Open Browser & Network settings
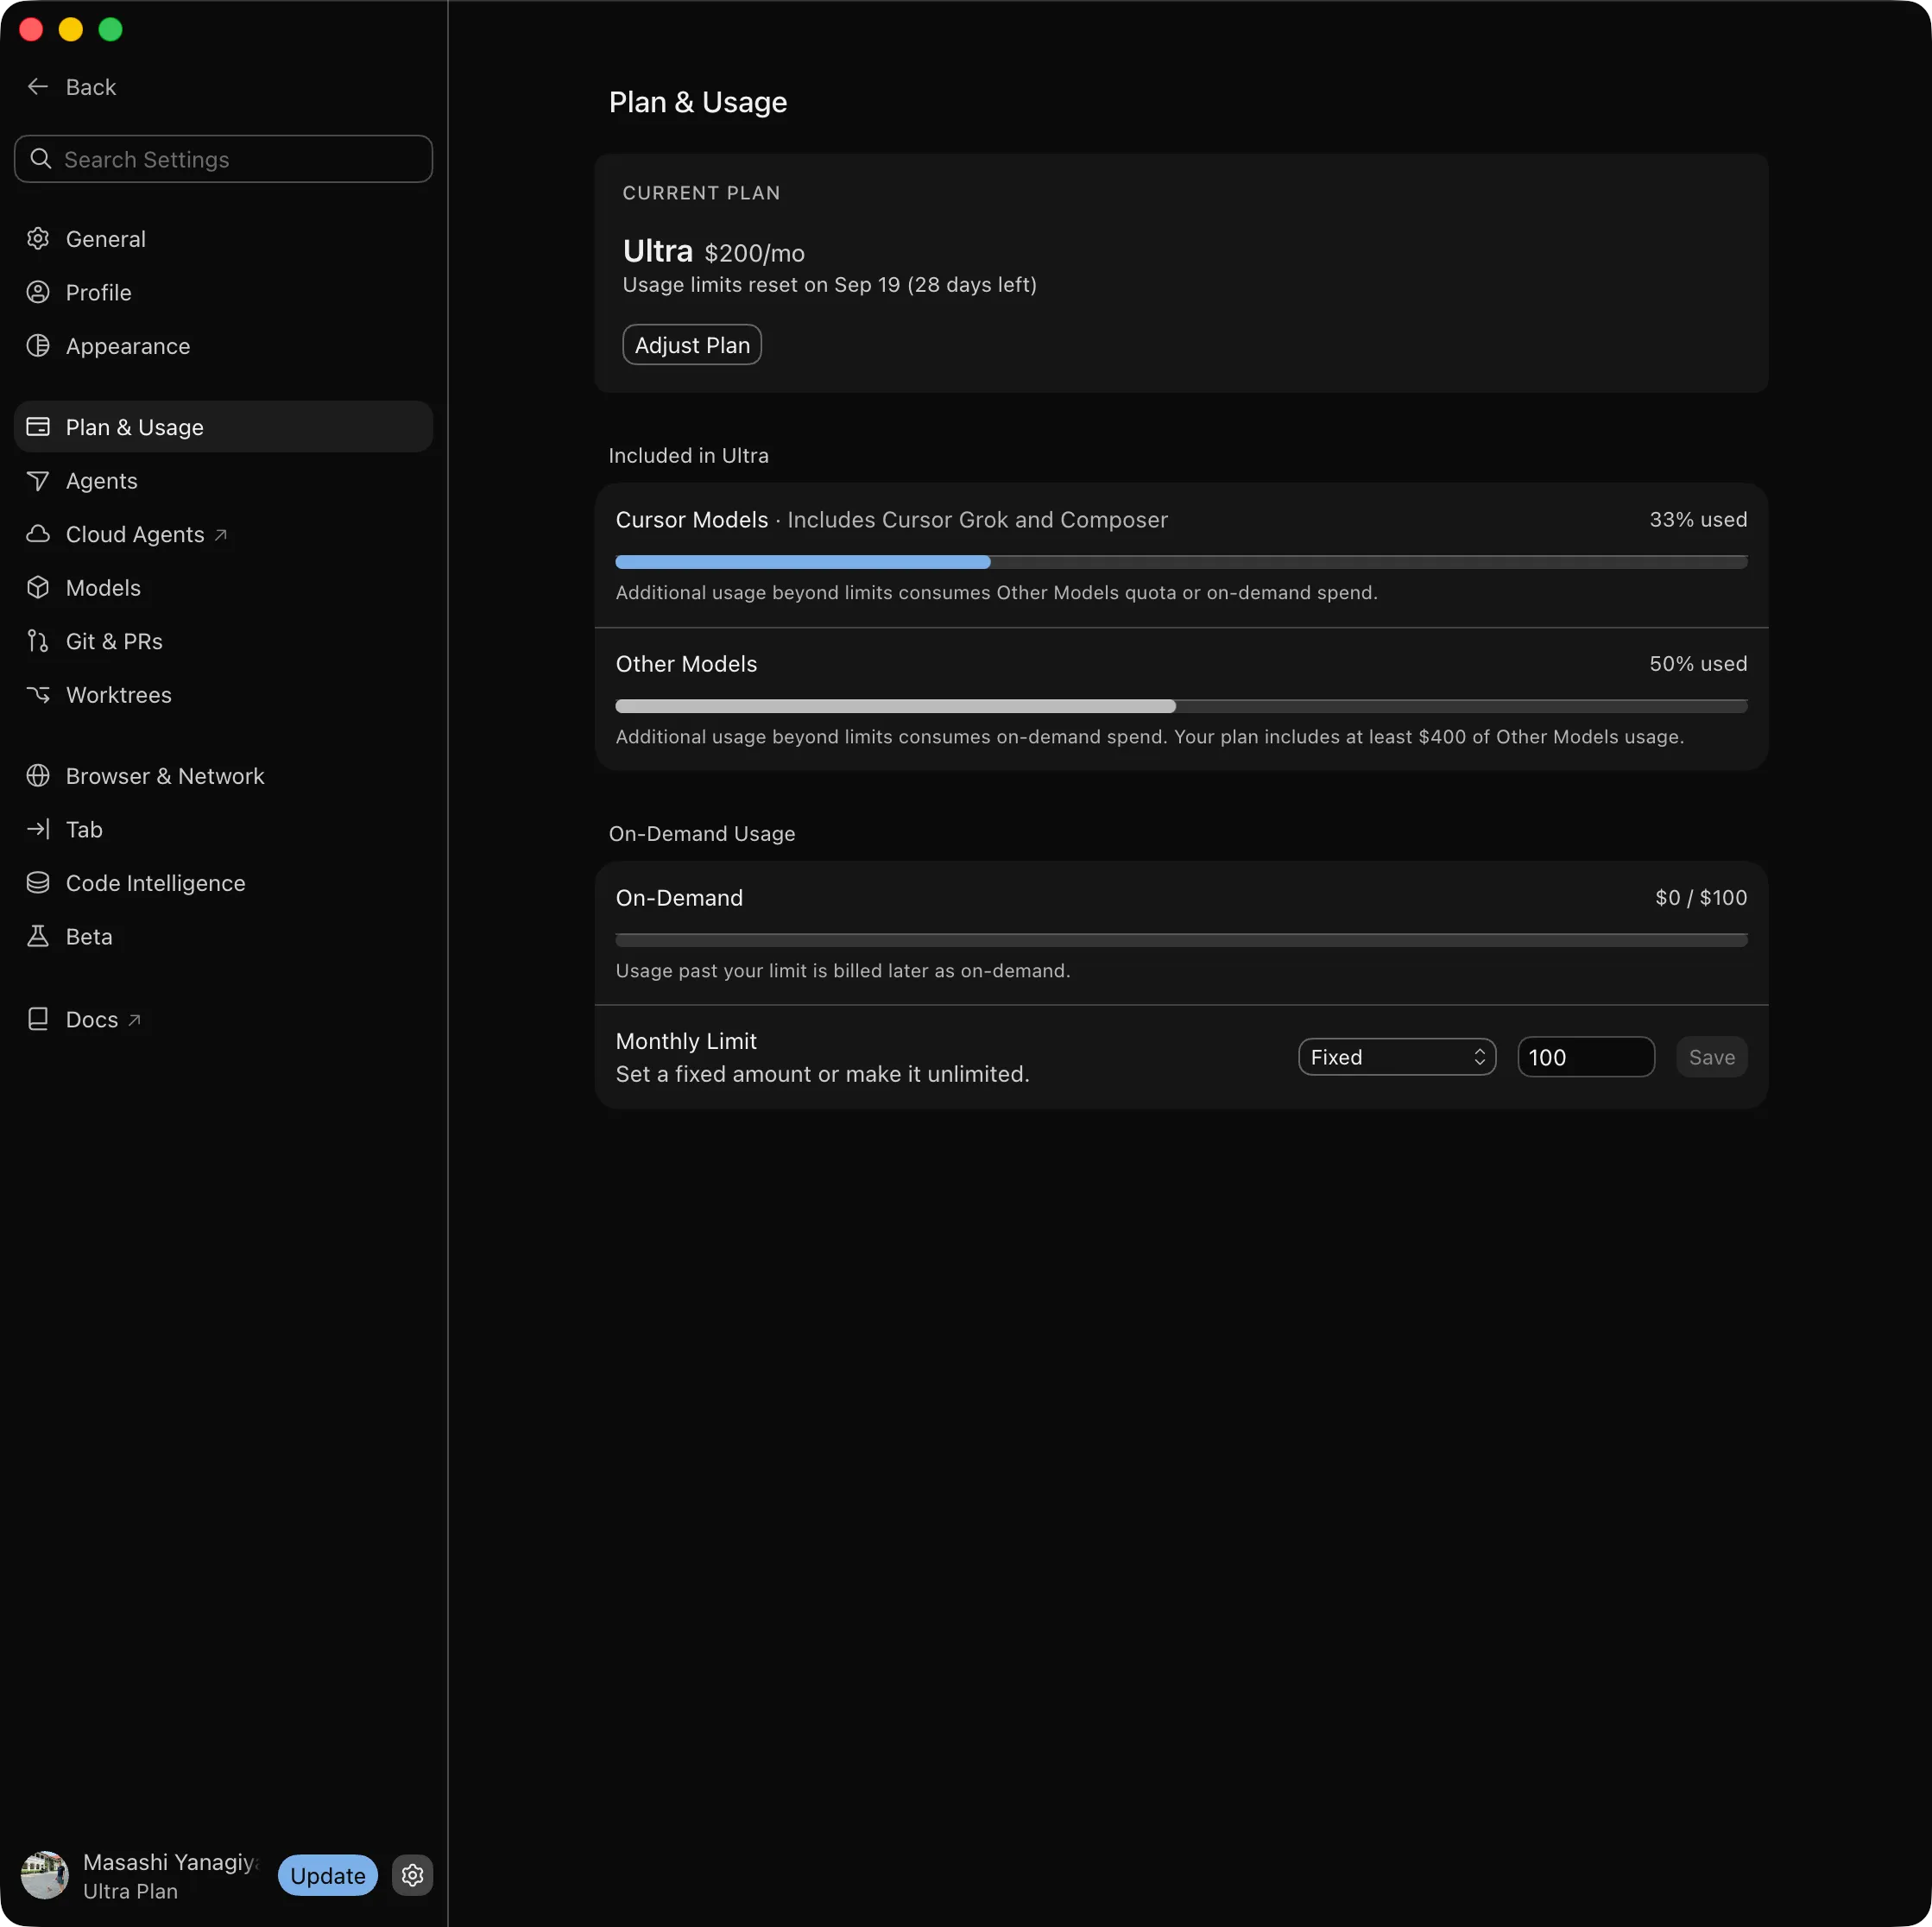The width and height of the screenshot is (1932, 1927). pyautogui.click(x=223, y=776)
